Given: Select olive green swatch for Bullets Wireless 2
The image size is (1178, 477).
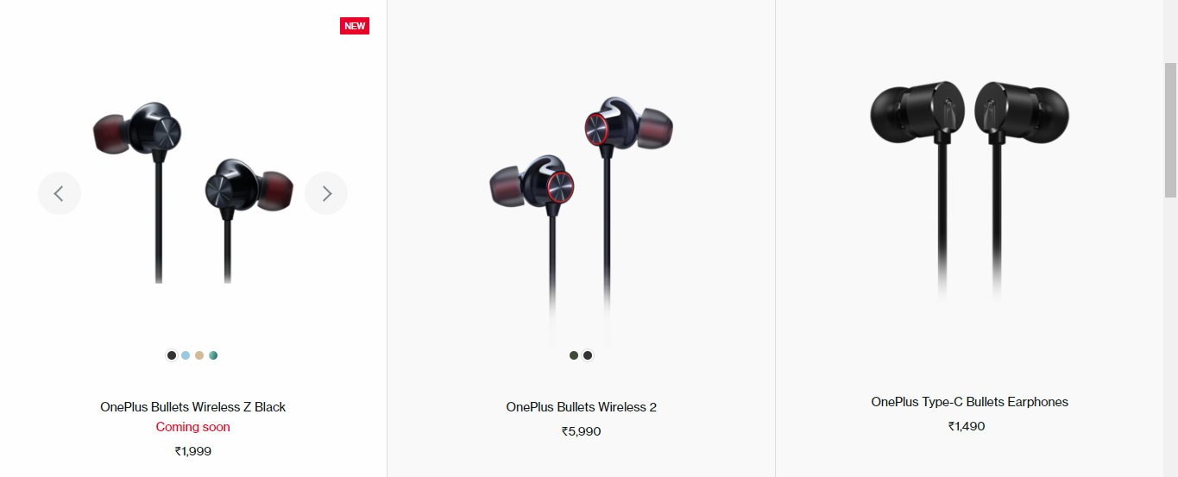Looking at the screenshot, I should point(574,355).
